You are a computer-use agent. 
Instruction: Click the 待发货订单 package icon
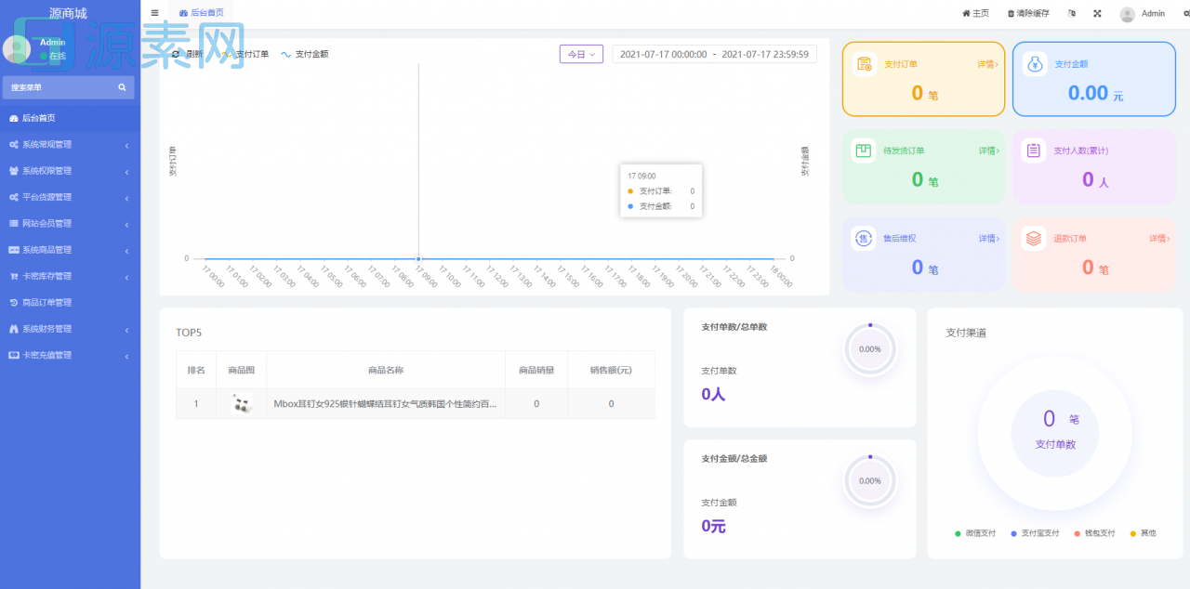pos(864,151)
